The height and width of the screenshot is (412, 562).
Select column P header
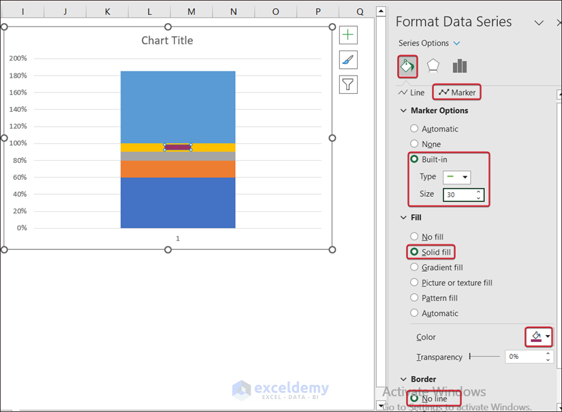(317, 12)
